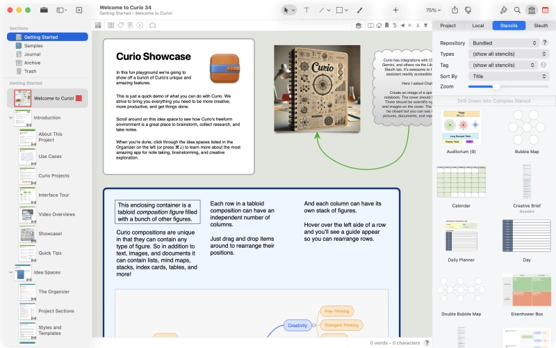Screen dimensions: 556x348
Task: Switch to the Sleuth tab
Action: (541, 26)
